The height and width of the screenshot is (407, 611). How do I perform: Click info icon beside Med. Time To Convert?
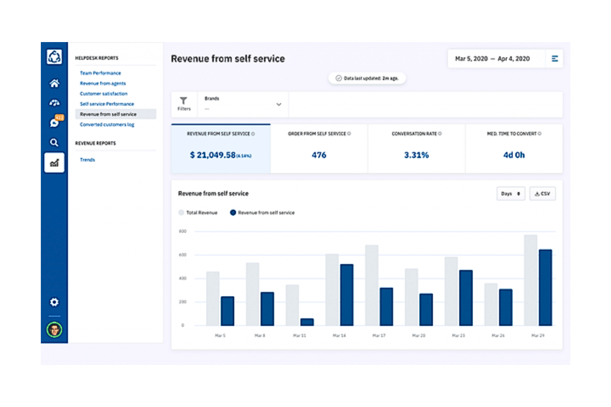pyautogui.click(x=540, y=134)
